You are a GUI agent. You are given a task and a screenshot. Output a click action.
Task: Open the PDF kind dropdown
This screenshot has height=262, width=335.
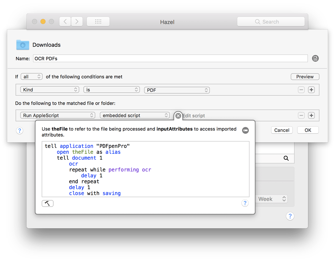[177, 90]
